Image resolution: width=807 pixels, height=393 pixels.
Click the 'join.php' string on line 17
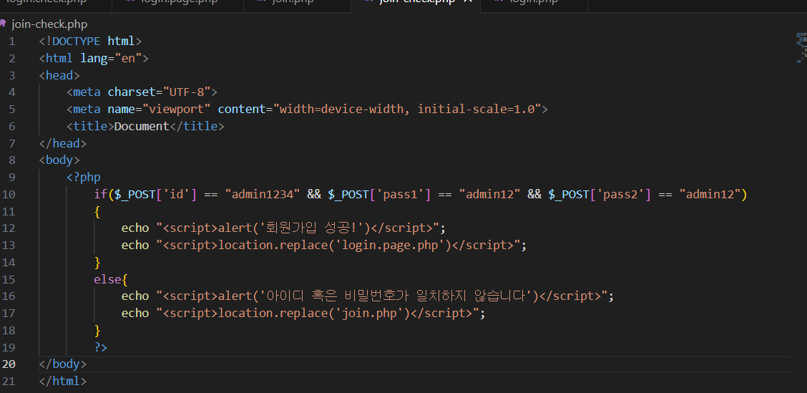[382, 313]
